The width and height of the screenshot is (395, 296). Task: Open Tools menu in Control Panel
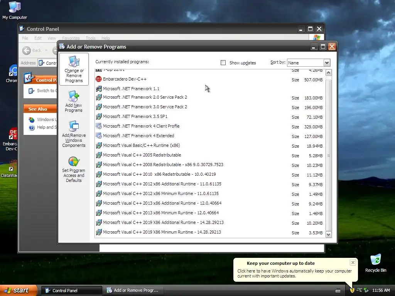tap(90, 38)
